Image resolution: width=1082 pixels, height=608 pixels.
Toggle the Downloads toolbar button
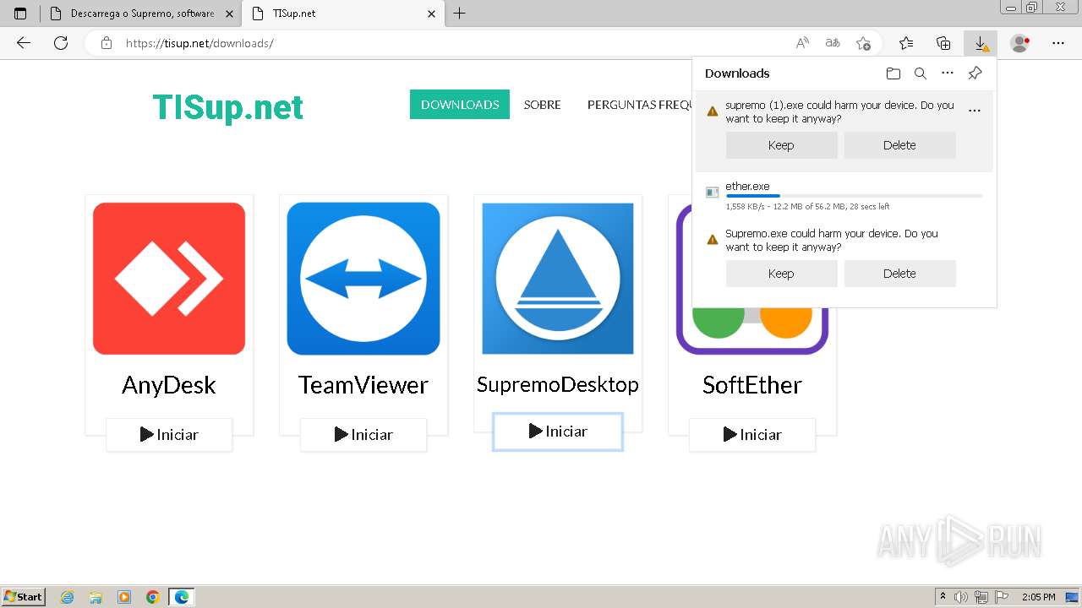[x=981, y=43]
